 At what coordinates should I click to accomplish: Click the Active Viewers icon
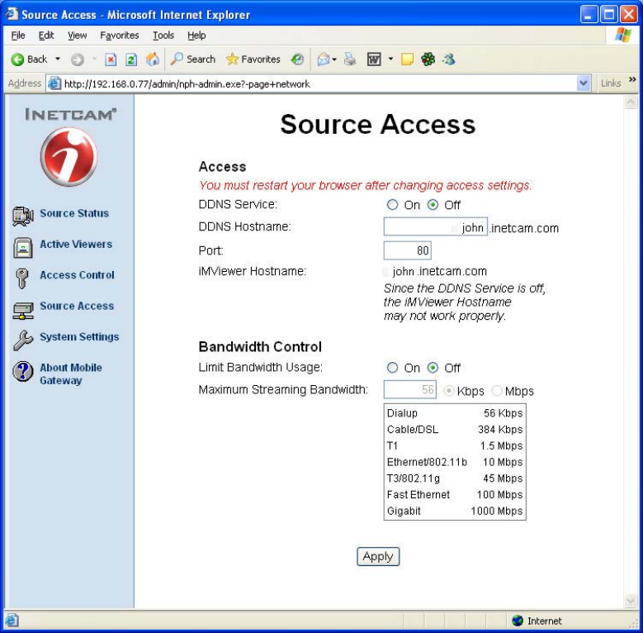22,248
